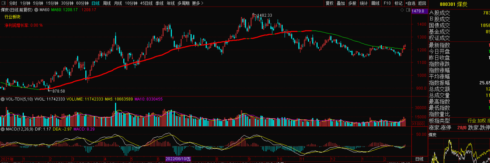Image resolution: width=490 pixels, height=163 pixels.
Task: Click the 叠加 overlay button
Action: tap(341, 3)
